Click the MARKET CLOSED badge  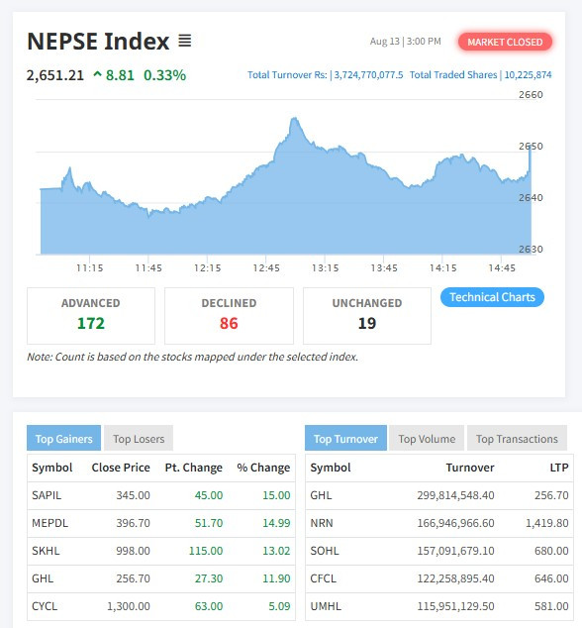(x=505, y=42)
